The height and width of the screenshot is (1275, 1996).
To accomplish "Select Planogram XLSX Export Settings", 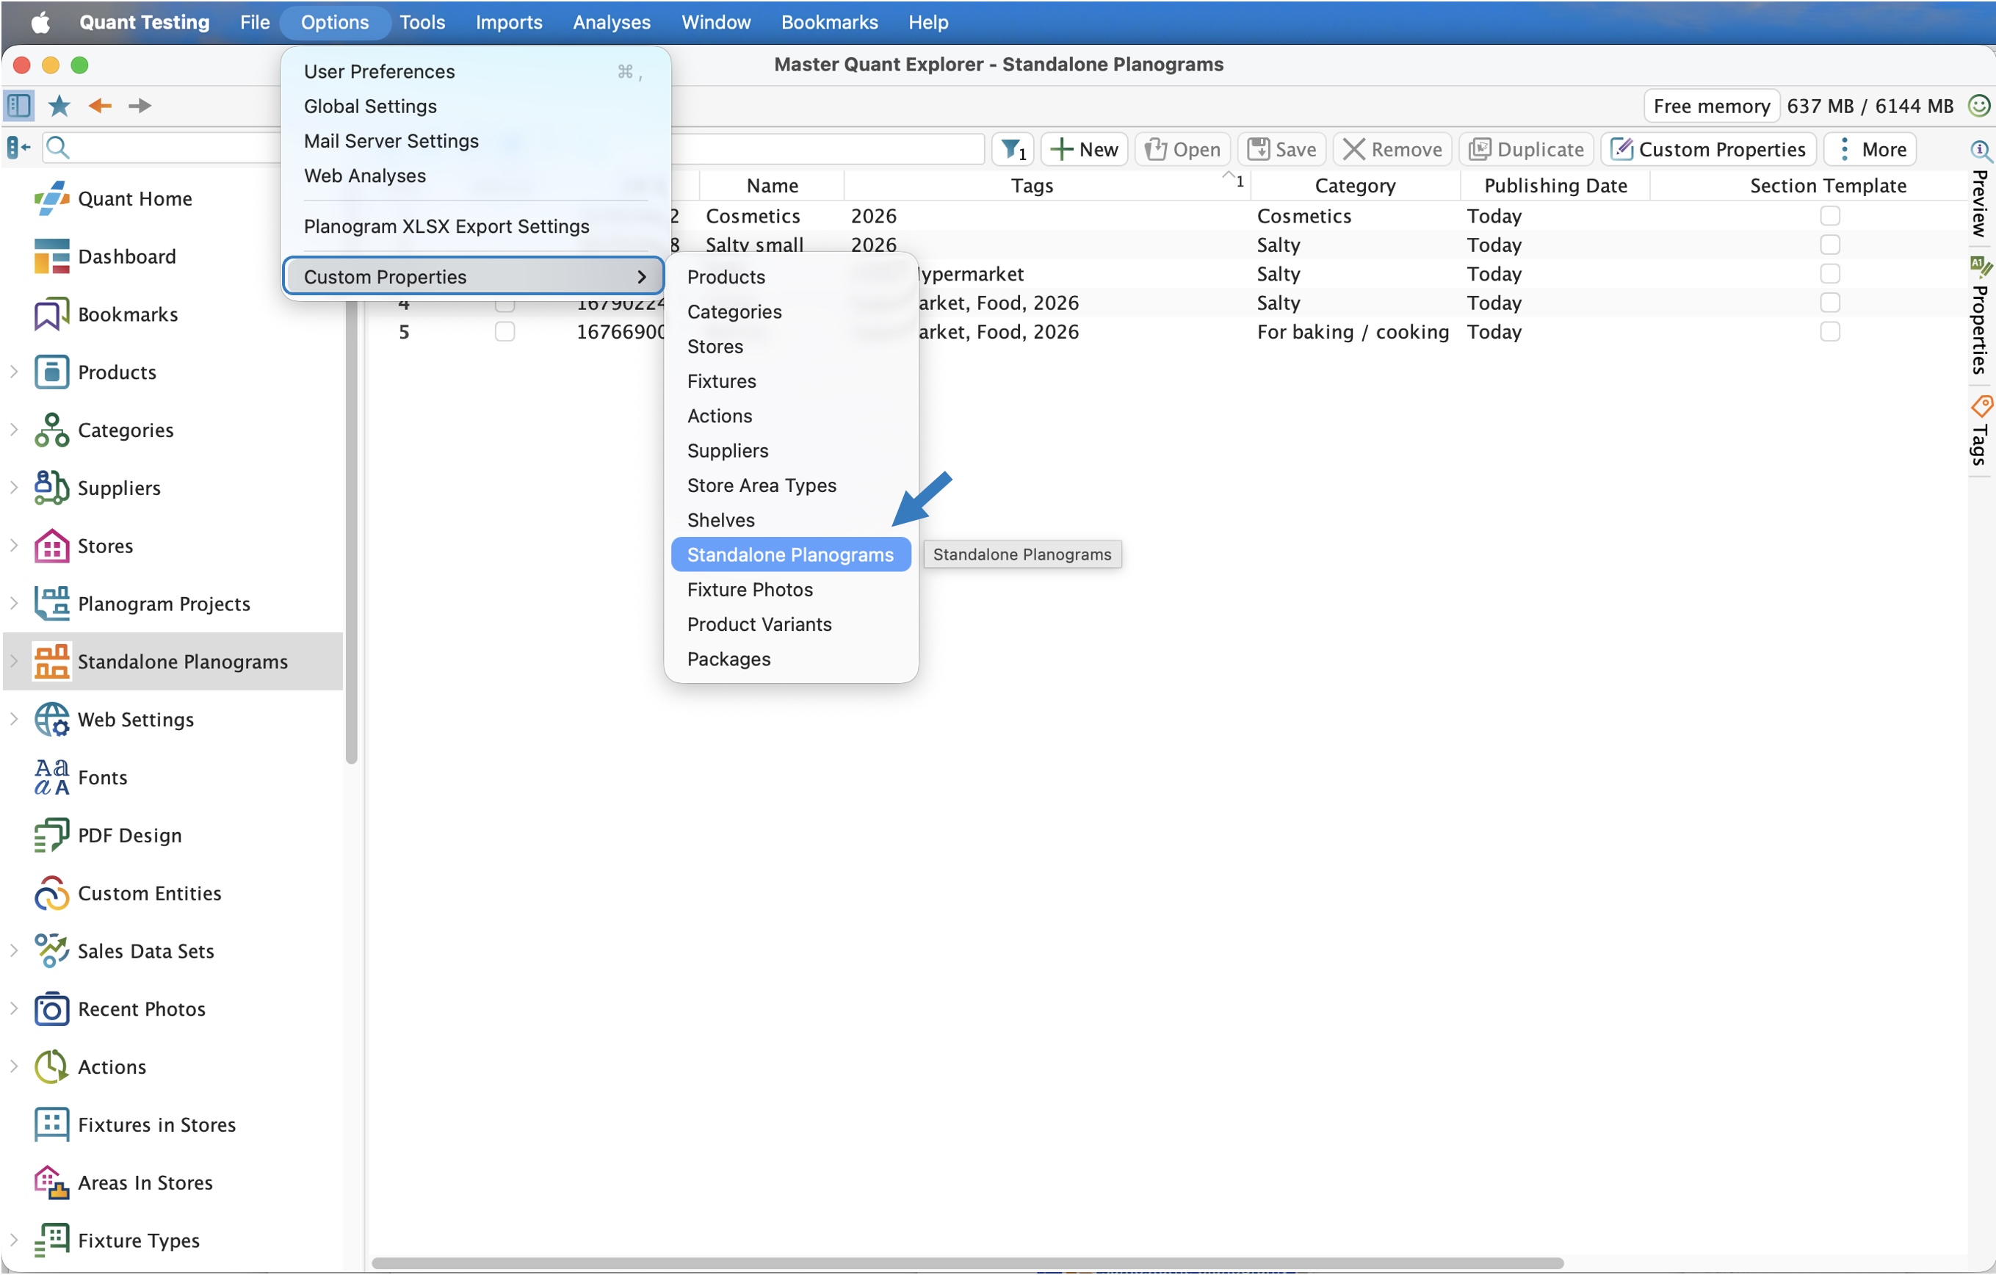I will click(474, 226).
